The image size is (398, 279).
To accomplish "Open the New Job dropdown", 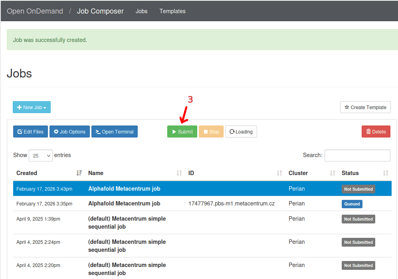I will [x=32, y=107].
